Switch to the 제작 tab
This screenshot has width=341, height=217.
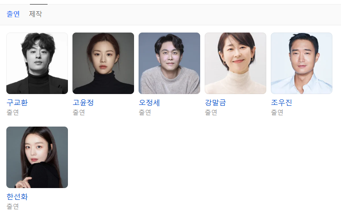click(35, 14)
